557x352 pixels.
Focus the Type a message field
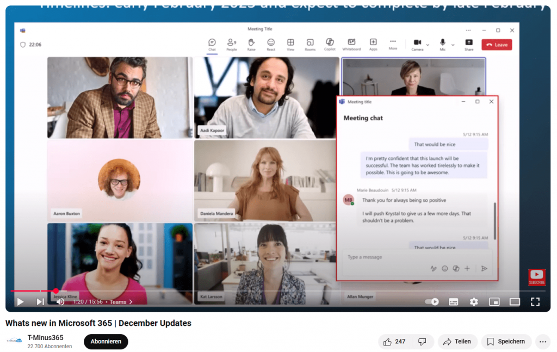click(417, 257)
